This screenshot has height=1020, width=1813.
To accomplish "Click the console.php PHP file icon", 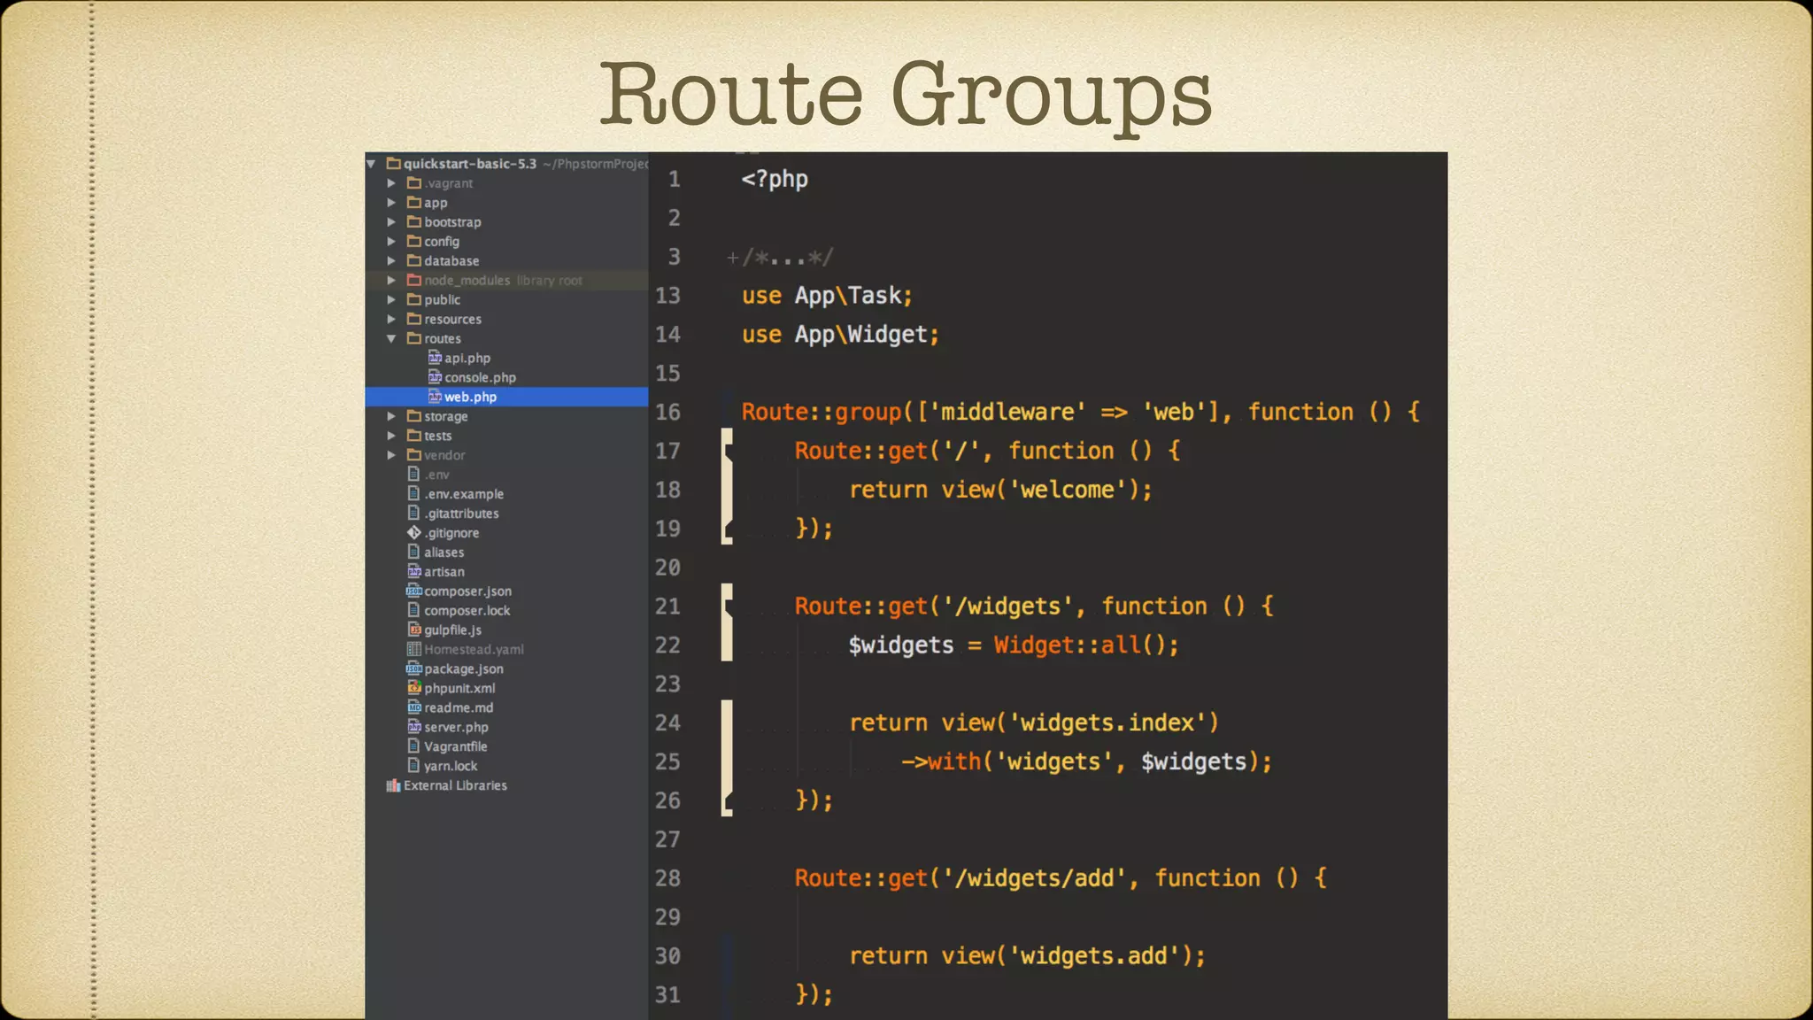I will click(x=435, y=377).
